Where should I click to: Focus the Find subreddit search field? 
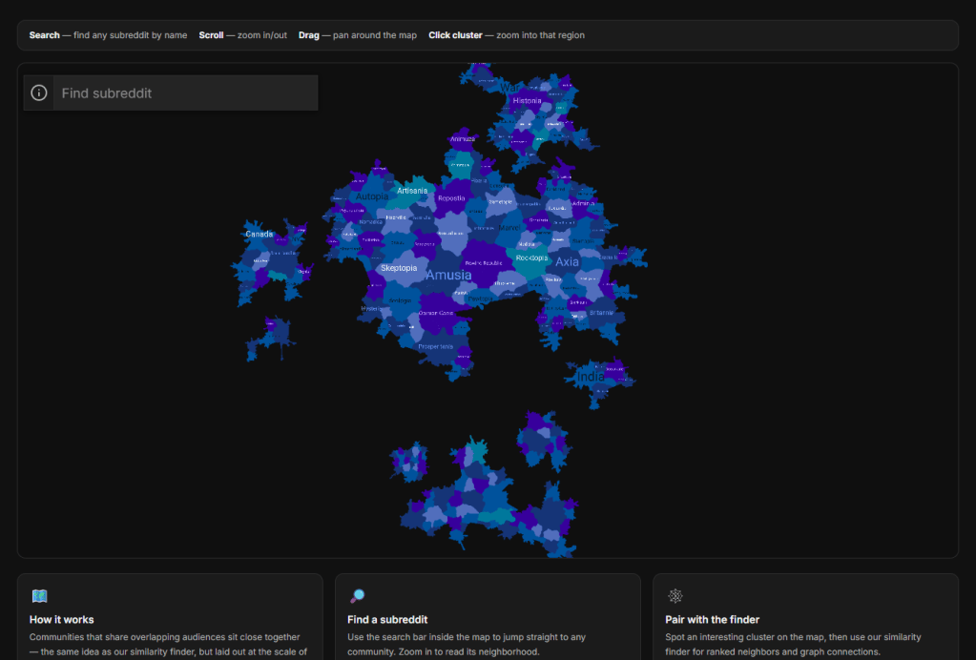[x=185, y=93]
